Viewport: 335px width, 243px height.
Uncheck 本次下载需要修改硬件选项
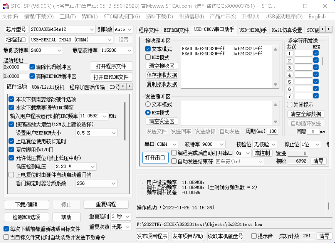pos(11,99)
